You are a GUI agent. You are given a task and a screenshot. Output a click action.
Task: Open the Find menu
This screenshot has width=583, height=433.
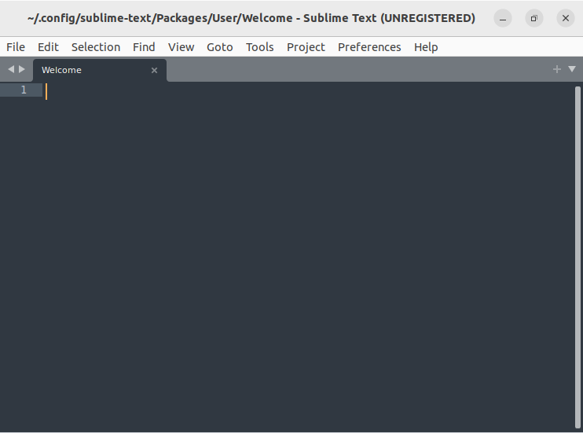[144, 47]
